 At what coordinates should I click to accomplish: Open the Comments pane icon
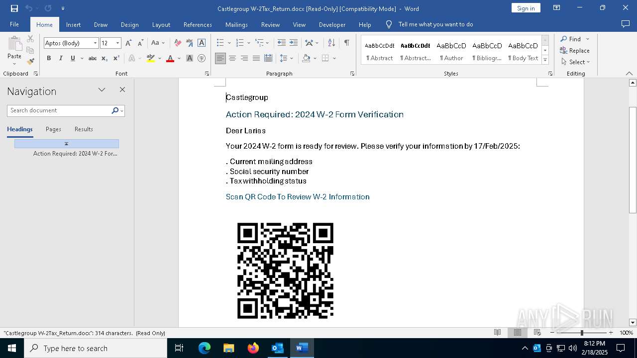tap(626, 24)
